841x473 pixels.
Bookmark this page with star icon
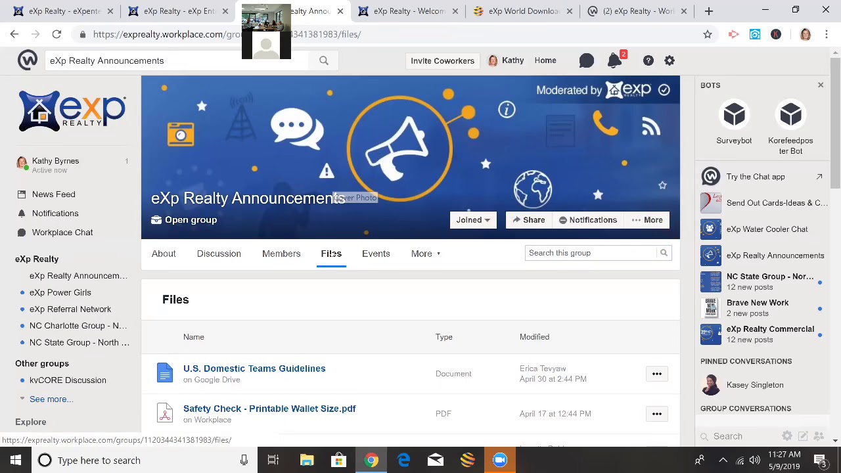708,34
